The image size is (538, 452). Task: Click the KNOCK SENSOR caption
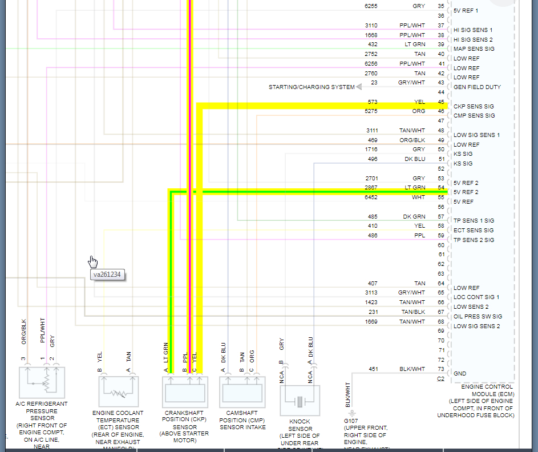300,425
